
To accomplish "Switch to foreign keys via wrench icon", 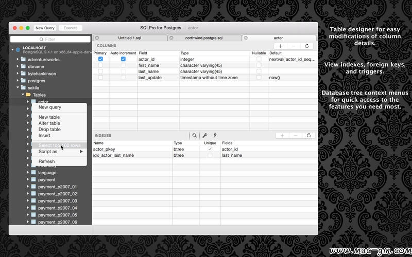I will [204, 135].
